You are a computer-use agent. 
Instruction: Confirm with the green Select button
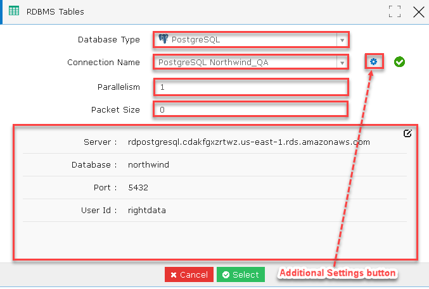tap(241, 274)
